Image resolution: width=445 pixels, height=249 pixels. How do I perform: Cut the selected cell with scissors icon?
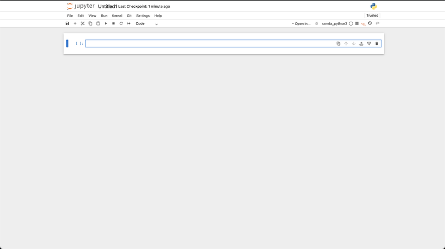(82, 23)
